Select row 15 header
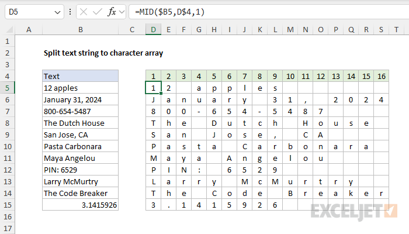The height and width of the screenshot is (234, 409). 7,205
